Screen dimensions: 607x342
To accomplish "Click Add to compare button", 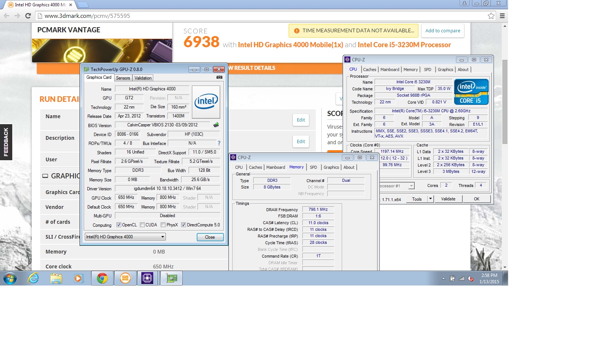I will point(443,31).
